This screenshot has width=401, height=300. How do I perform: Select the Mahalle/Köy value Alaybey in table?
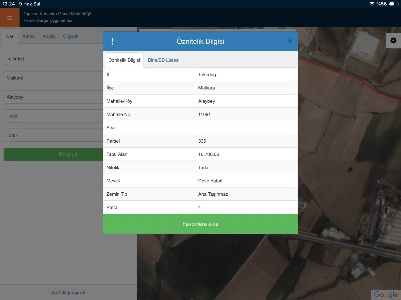click(x=207, y=101)
